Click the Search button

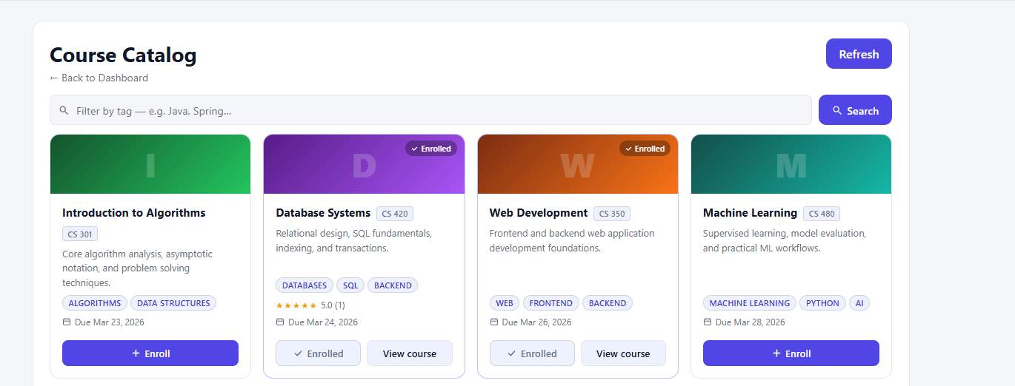855,110
